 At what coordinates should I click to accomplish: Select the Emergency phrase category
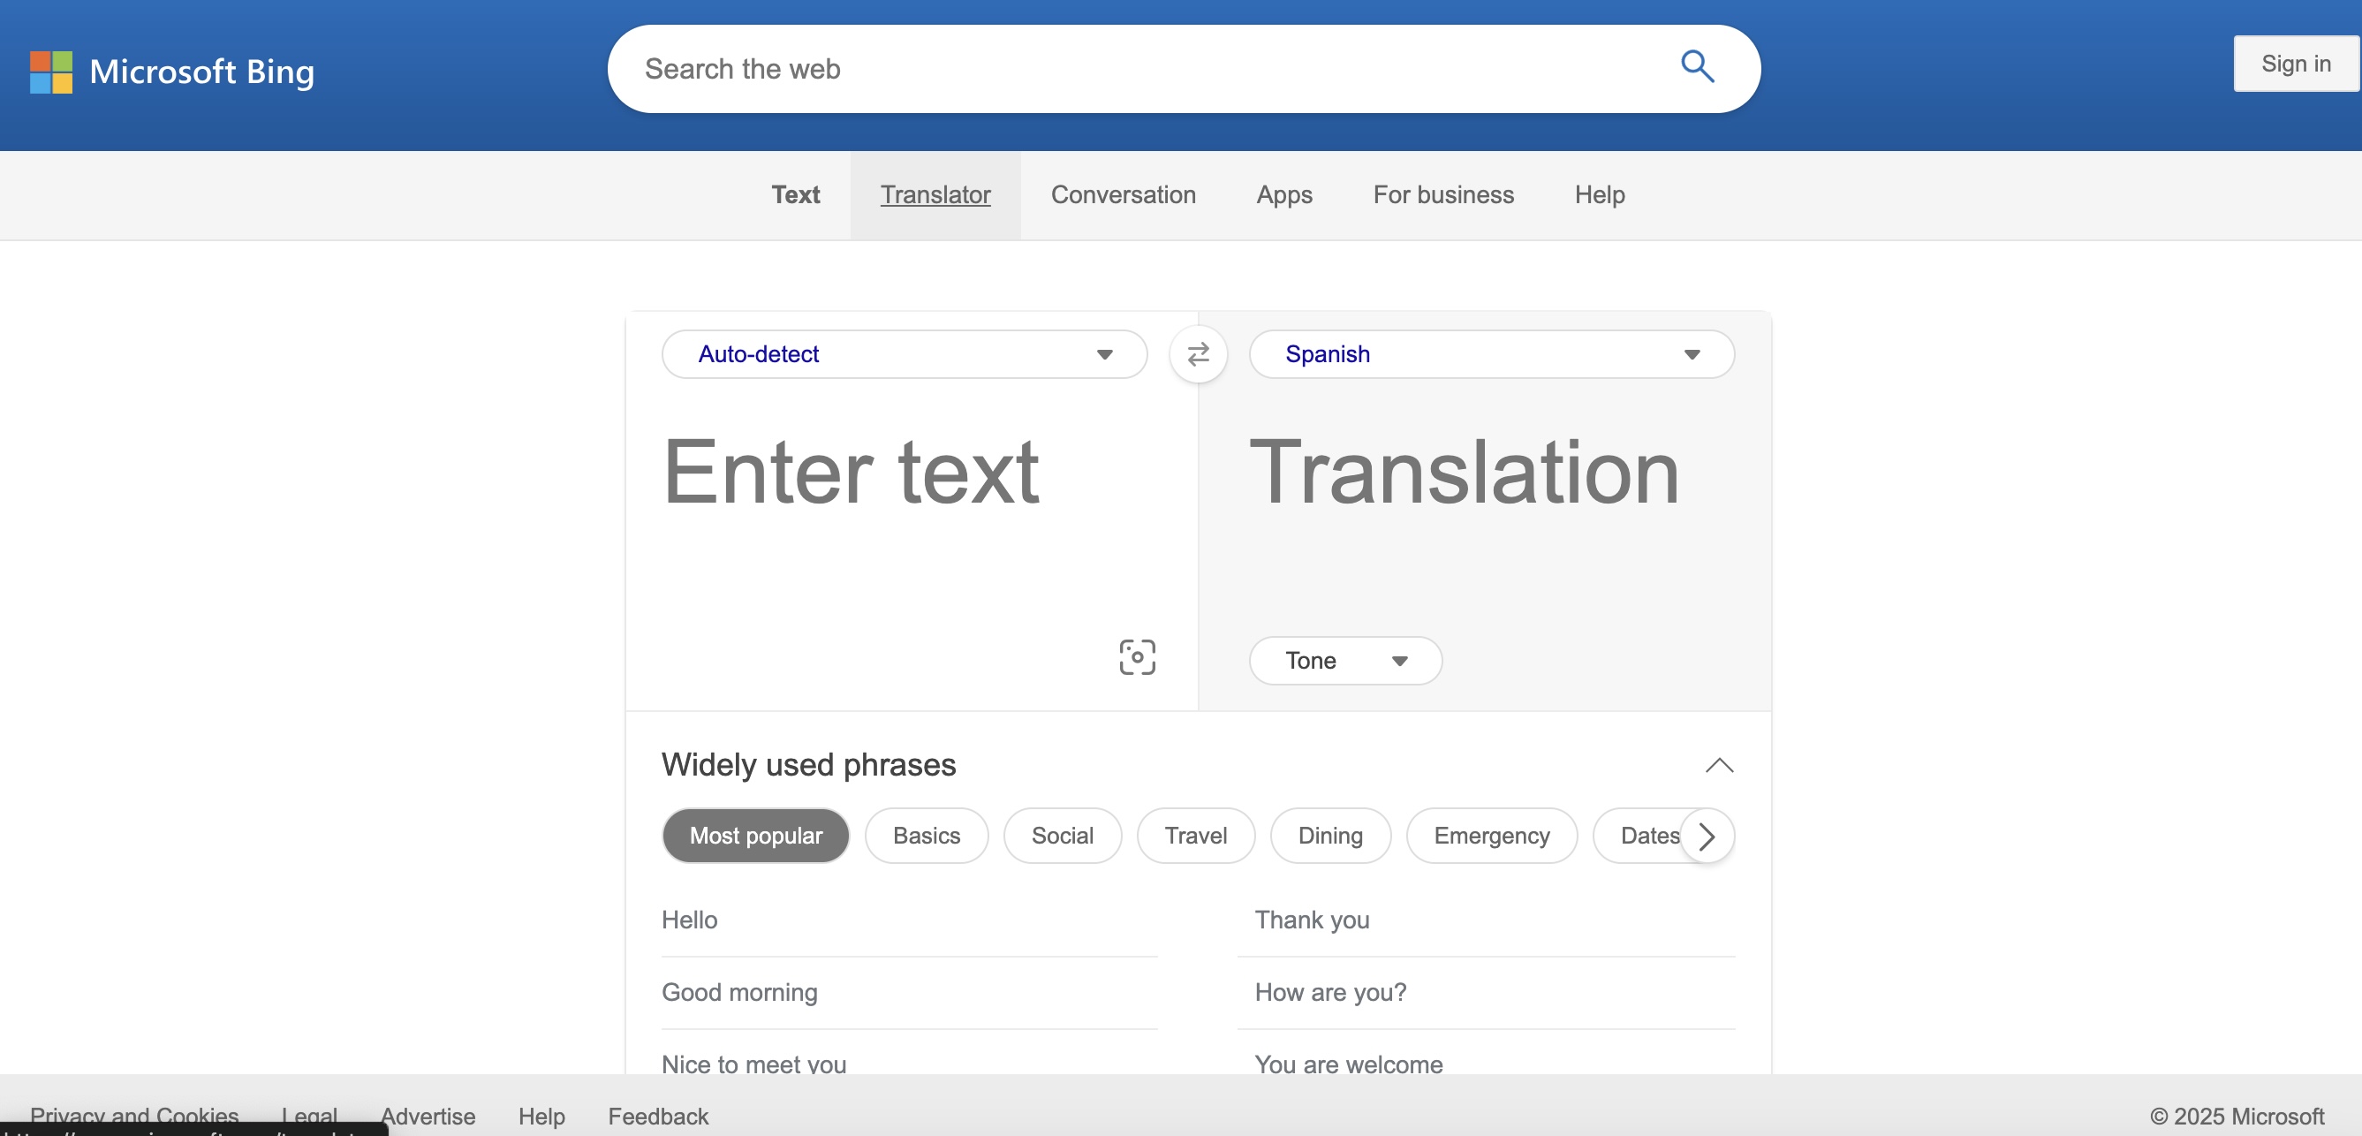[x=1491, y=836]
